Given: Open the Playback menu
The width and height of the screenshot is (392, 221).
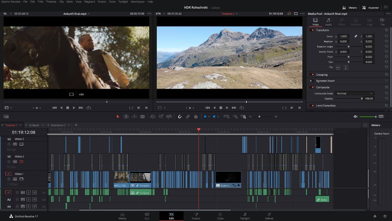Looking at the screenshot, I should click(90, 2).
